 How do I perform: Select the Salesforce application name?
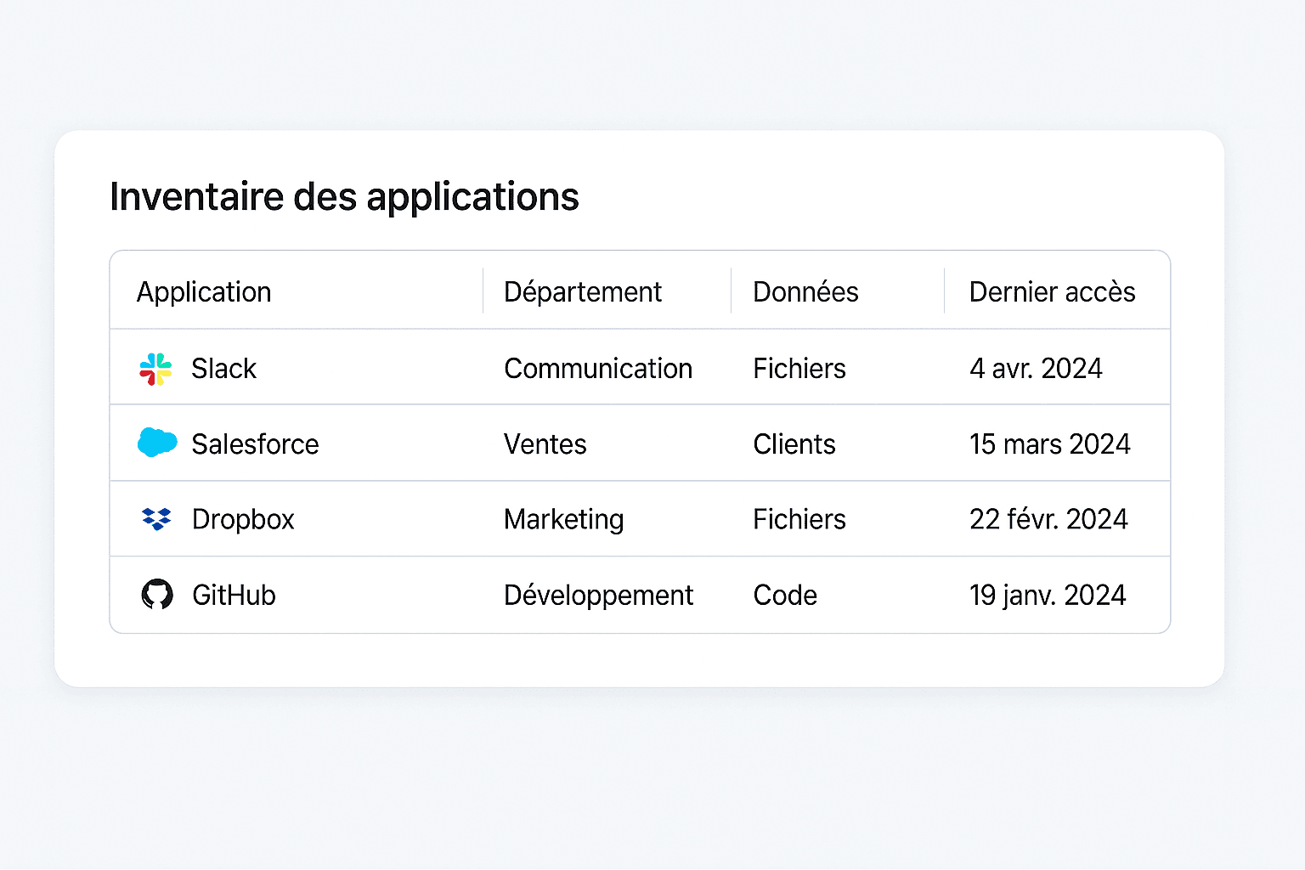(x=255, y=443)
